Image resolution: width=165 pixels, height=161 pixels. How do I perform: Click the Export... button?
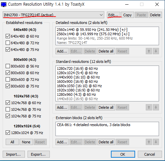(39, 154)
